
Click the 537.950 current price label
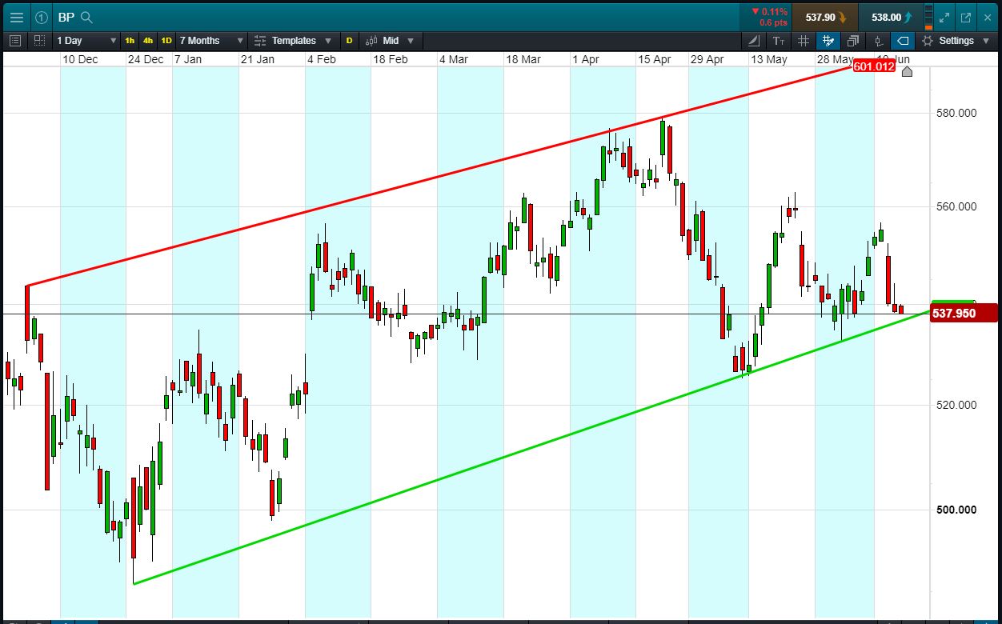click(x=964, y=313)
